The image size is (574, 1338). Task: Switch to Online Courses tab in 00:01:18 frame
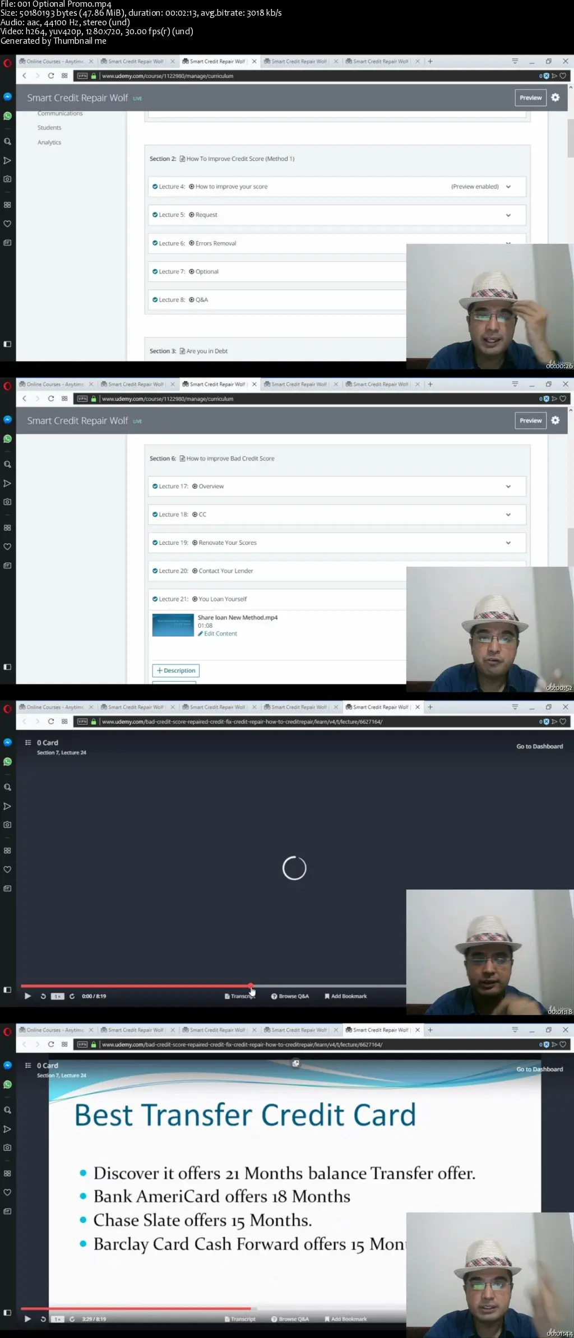(x=55, y=707)
